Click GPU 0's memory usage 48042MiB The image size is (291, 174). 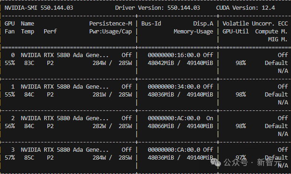(x=161, y=63)
